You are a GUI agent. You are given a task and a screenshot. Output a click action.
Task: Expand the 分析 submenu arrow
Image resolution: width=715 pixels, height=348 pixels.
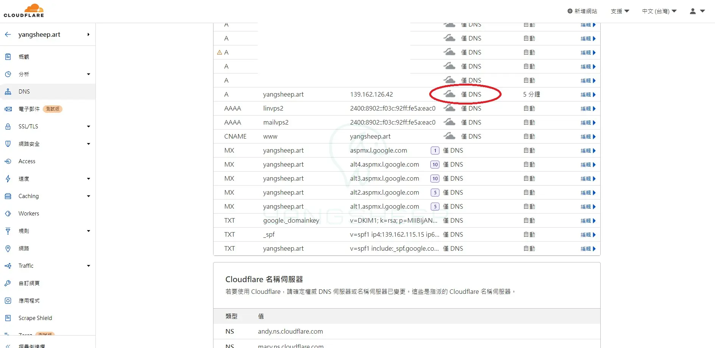tap(89, 74)
